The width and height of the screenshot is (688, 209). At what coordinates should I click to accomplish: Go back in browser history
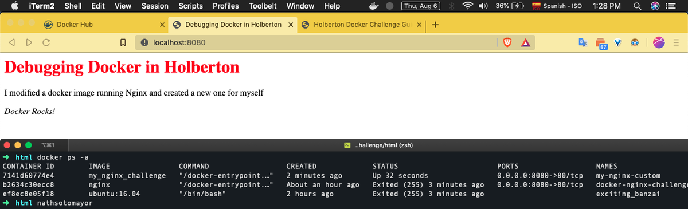point(12,42)
